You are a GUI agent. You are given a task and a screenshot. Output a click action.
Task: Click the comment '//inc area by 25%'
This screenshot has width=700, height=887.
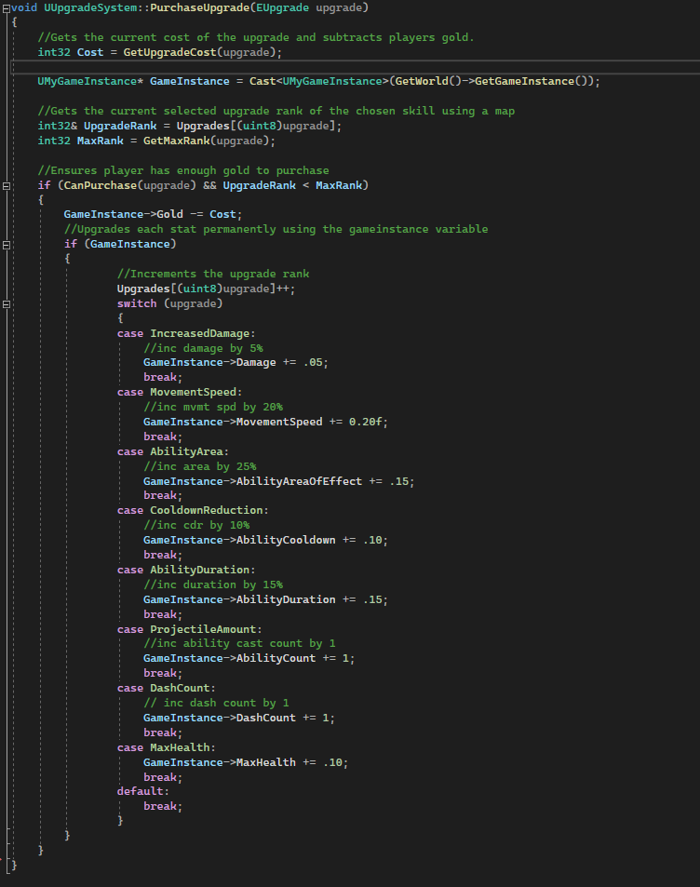200,466
